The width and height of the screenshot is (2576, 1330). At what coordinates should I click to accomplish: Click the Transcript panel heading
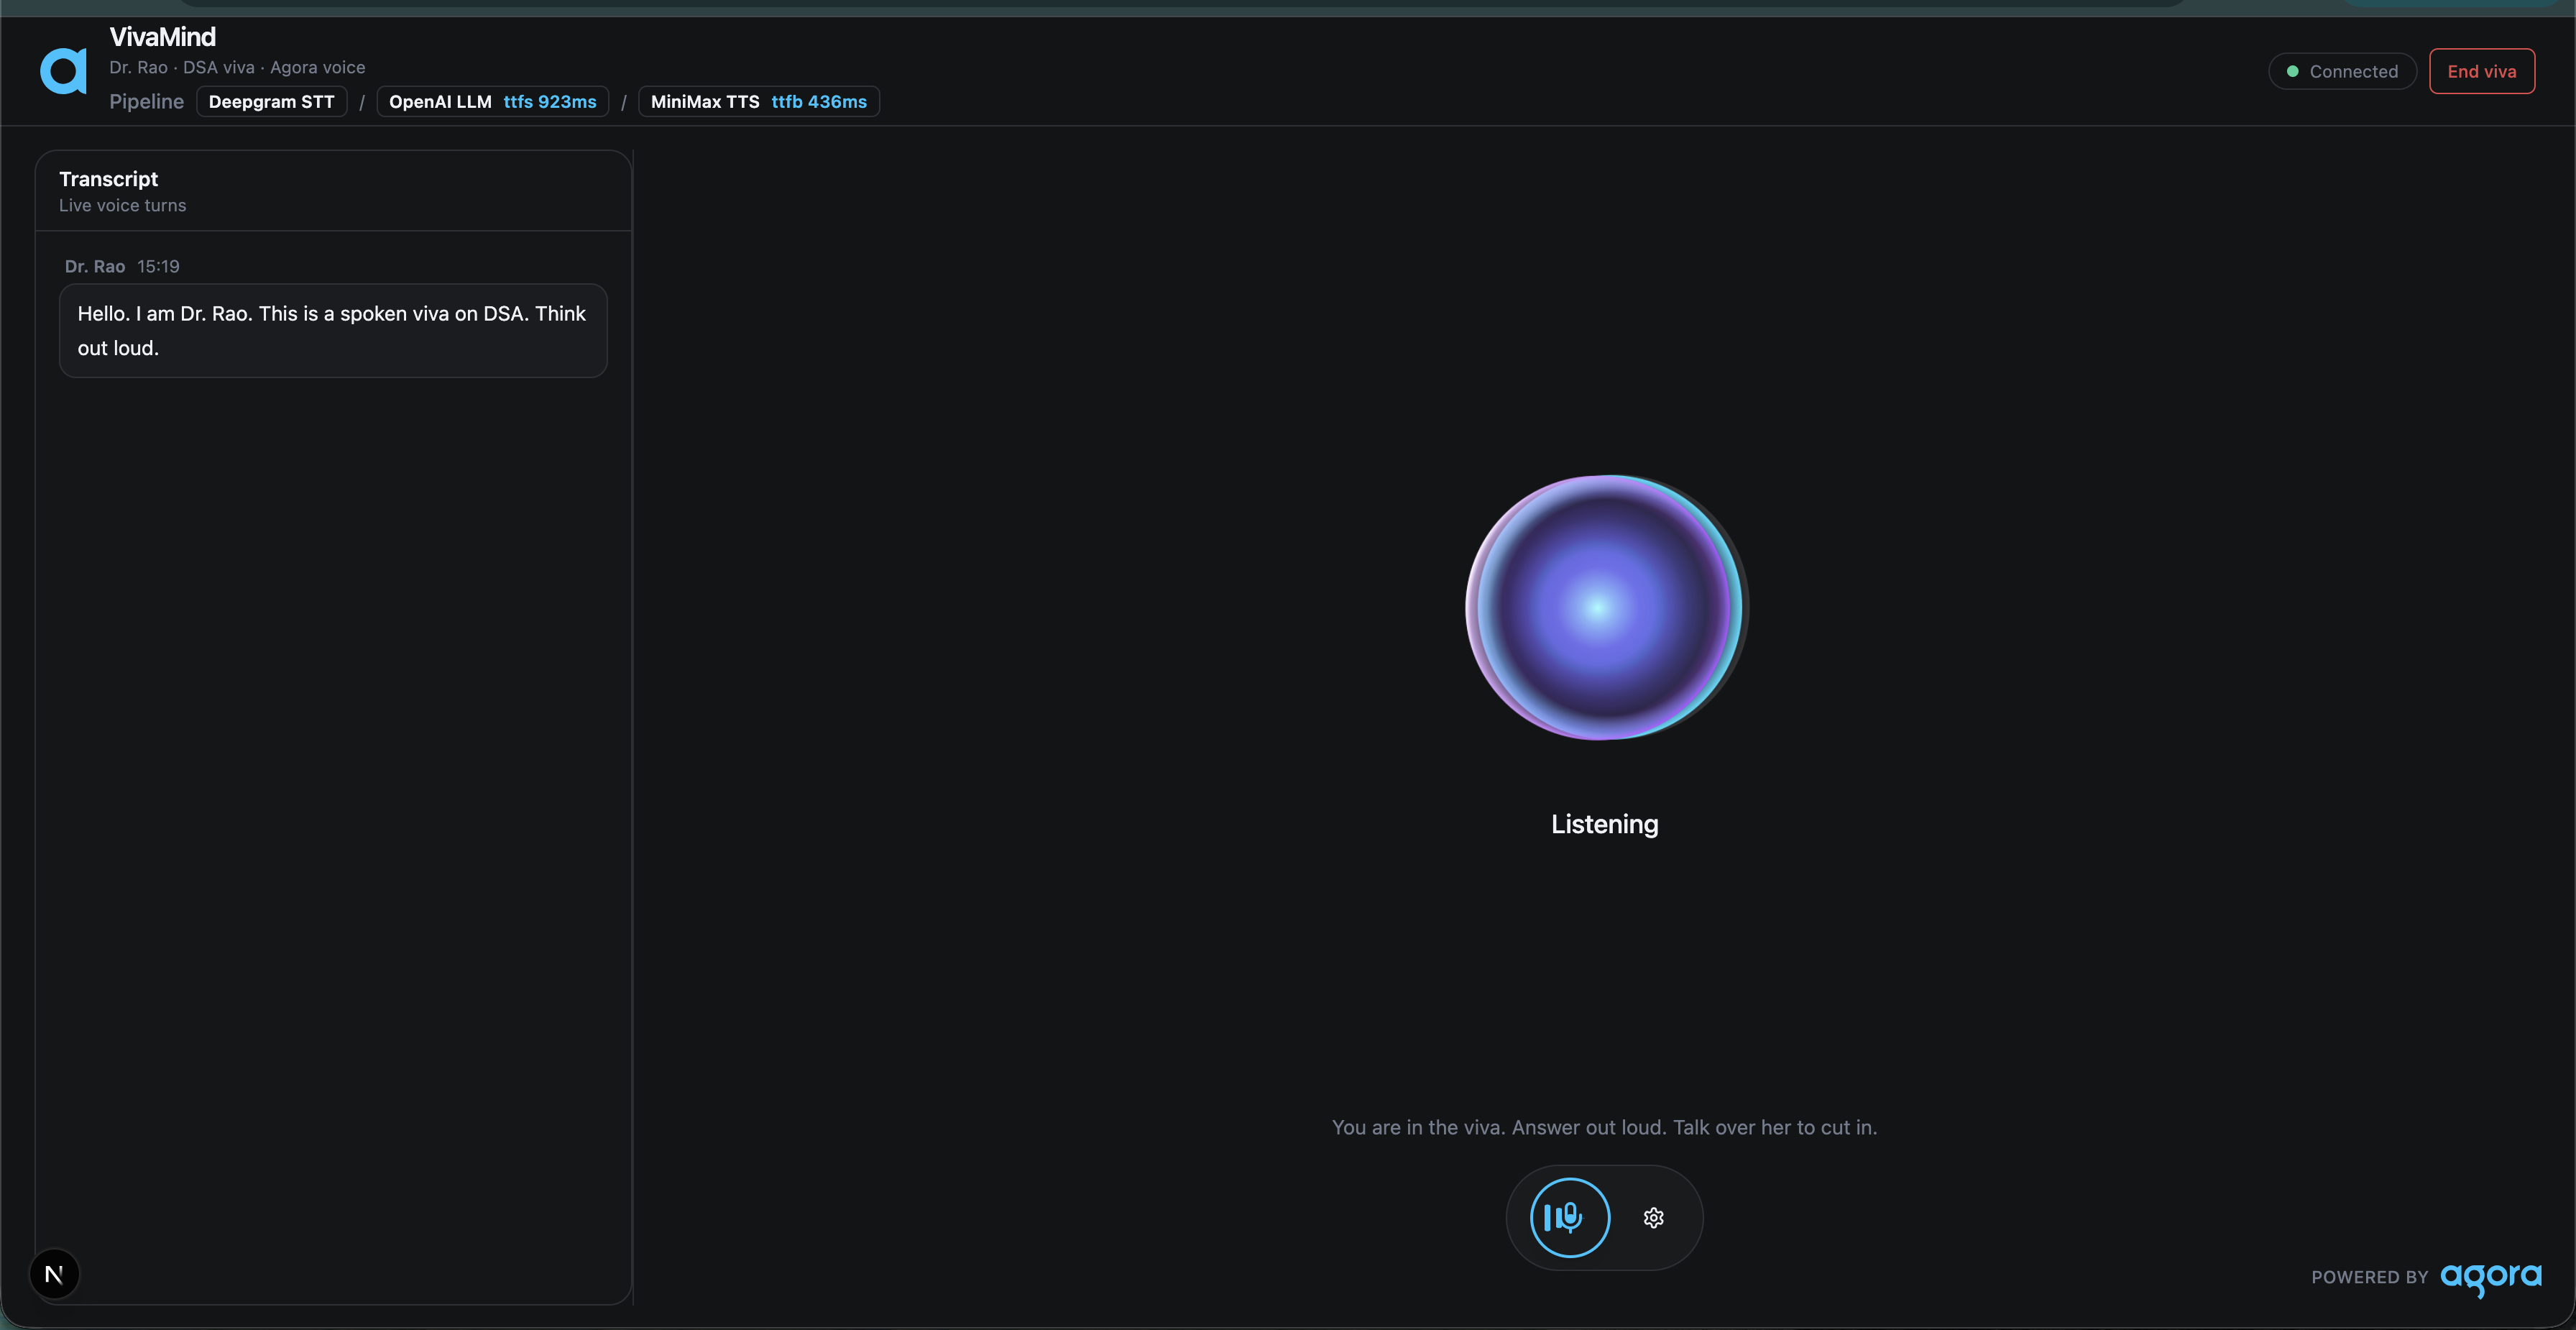tap(109, 179)
